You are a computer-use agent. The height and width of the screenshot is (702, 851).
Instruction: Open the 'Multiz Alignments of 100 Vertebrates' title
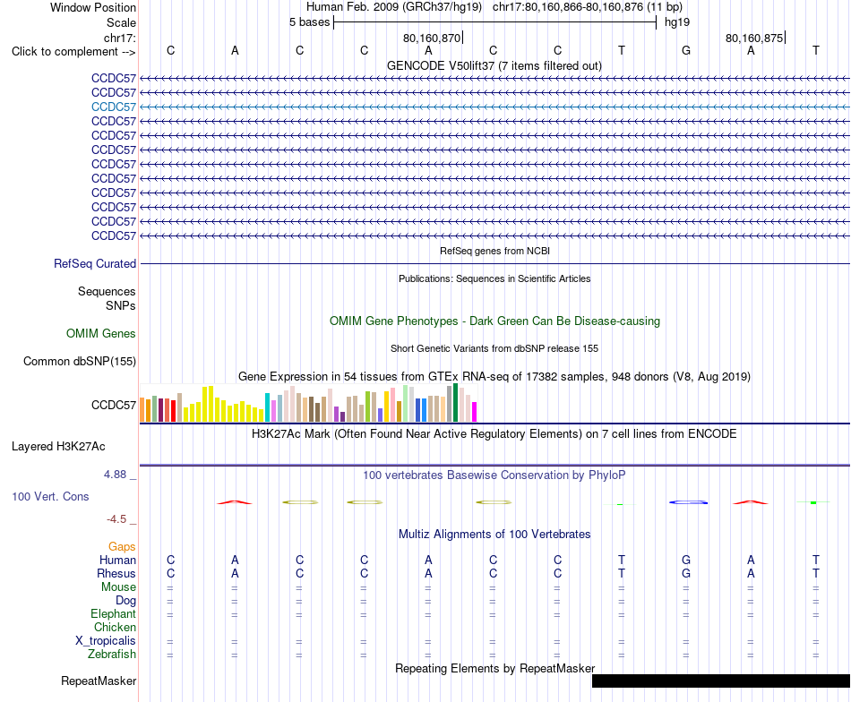click(x=494, y=534)
